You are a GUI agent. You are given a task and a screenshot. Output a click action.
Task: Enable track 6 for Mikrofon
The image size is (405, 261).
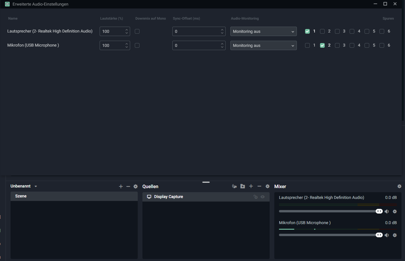pyautogui.click(x=382, y=45)
